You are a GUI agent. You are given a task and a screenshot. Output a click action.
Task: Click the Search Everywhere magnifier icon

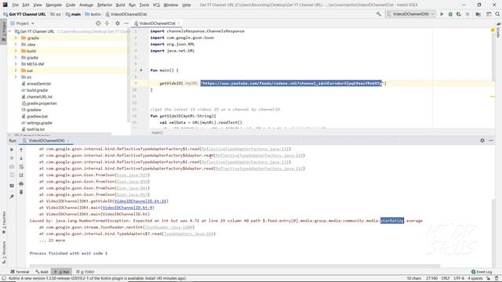pos(497,14)
